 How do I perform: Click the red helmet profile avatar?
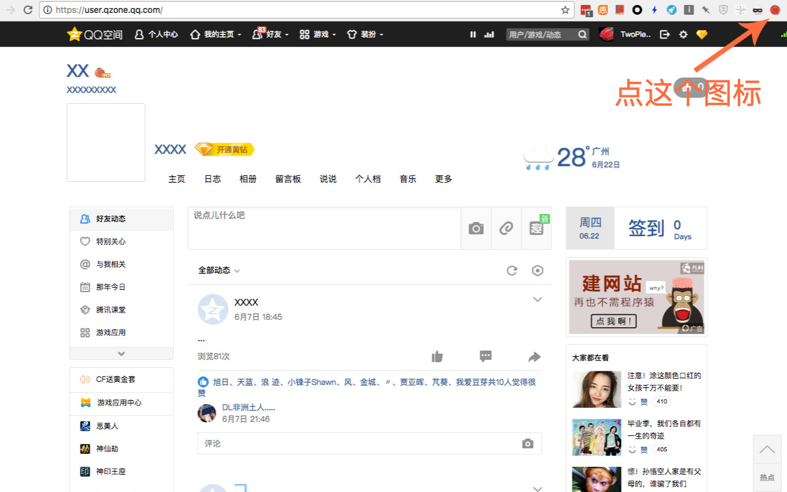(x=607, y=34)
